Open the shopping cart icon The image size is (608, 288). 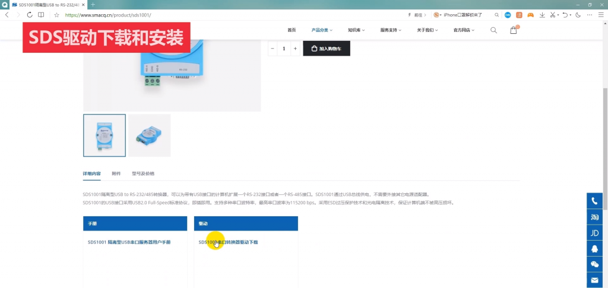pyautogui.click(x=514, y=30)
